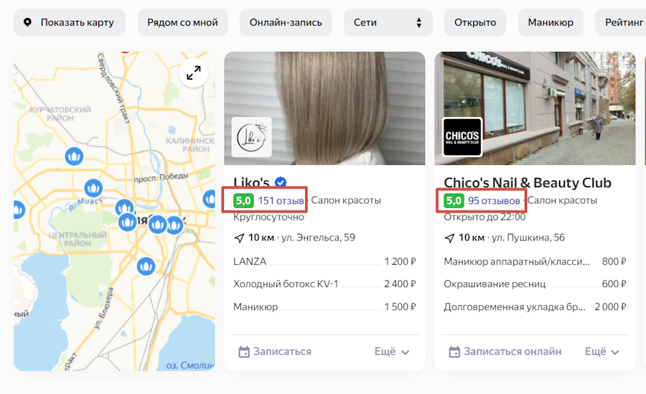Open the Сети dropdown
646x394 pixels.
[x=388, y=22]
